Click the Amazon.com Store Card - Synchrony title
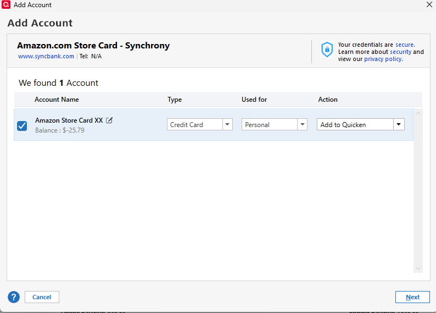Screen dimensions: 436x313 click(93, 46)
